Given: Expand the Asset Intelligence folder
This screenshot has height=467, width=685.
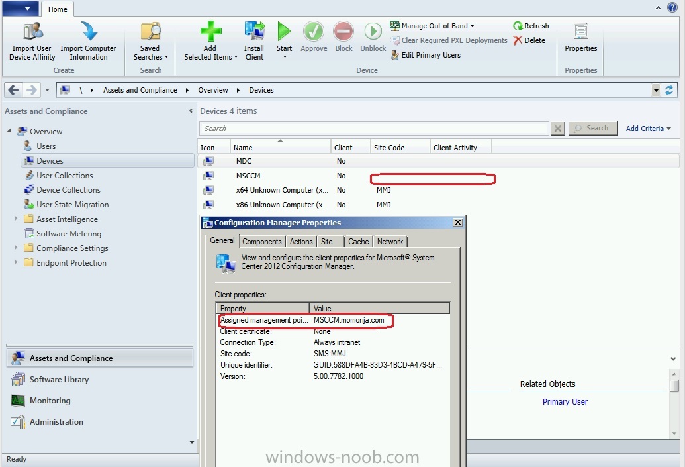Looking at the screenshot, I should [x=16, y=218].
